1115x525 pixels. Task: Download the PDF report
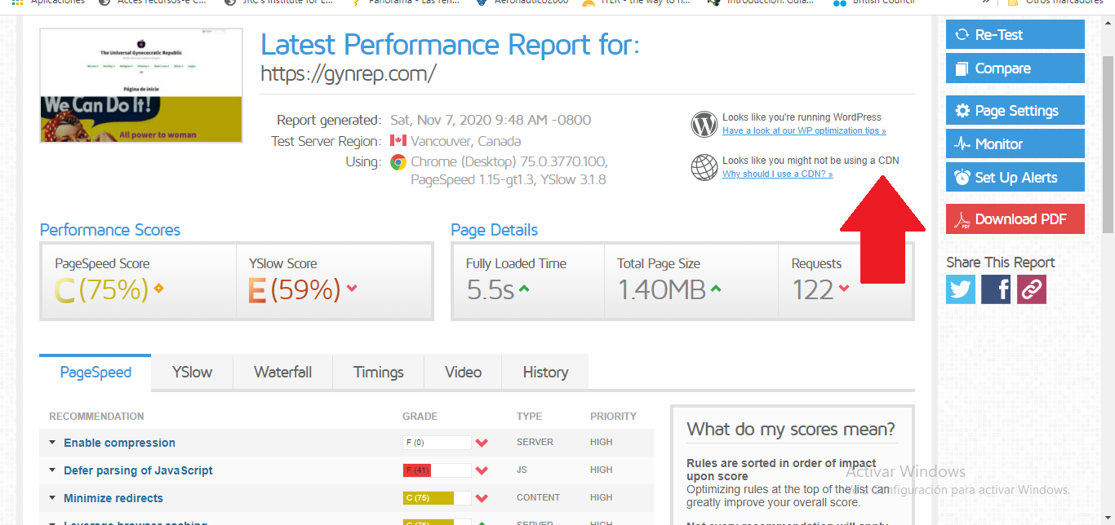coord(1015,218)
